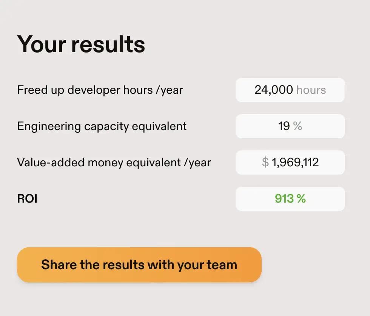Click the 1,969,112 money figure
The width and height of the screenshot is (370, 316).
[295, 163]
